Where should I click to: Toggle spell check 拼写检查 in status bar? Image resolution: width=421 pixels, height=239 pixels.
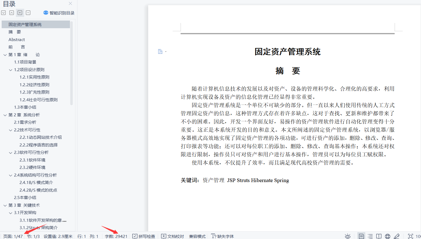coord(144,236)
